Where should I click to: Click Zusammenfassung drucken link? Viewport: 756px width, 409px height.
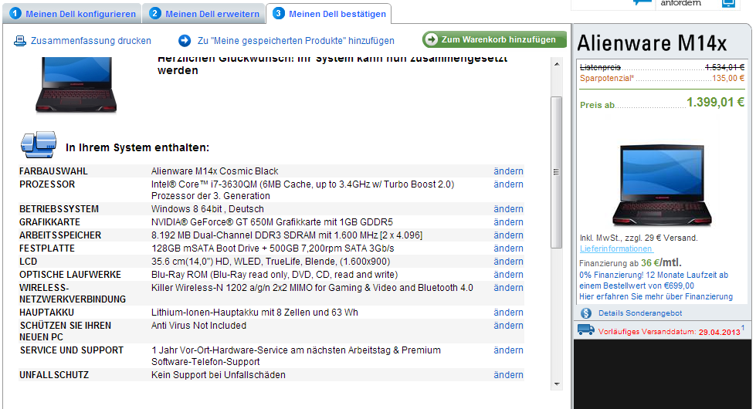tap(90, 41)
